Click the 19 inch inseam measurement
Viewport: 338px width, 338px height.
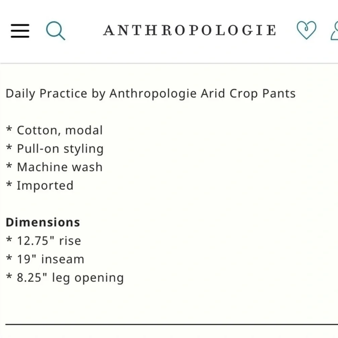click(x=45, y=259)
